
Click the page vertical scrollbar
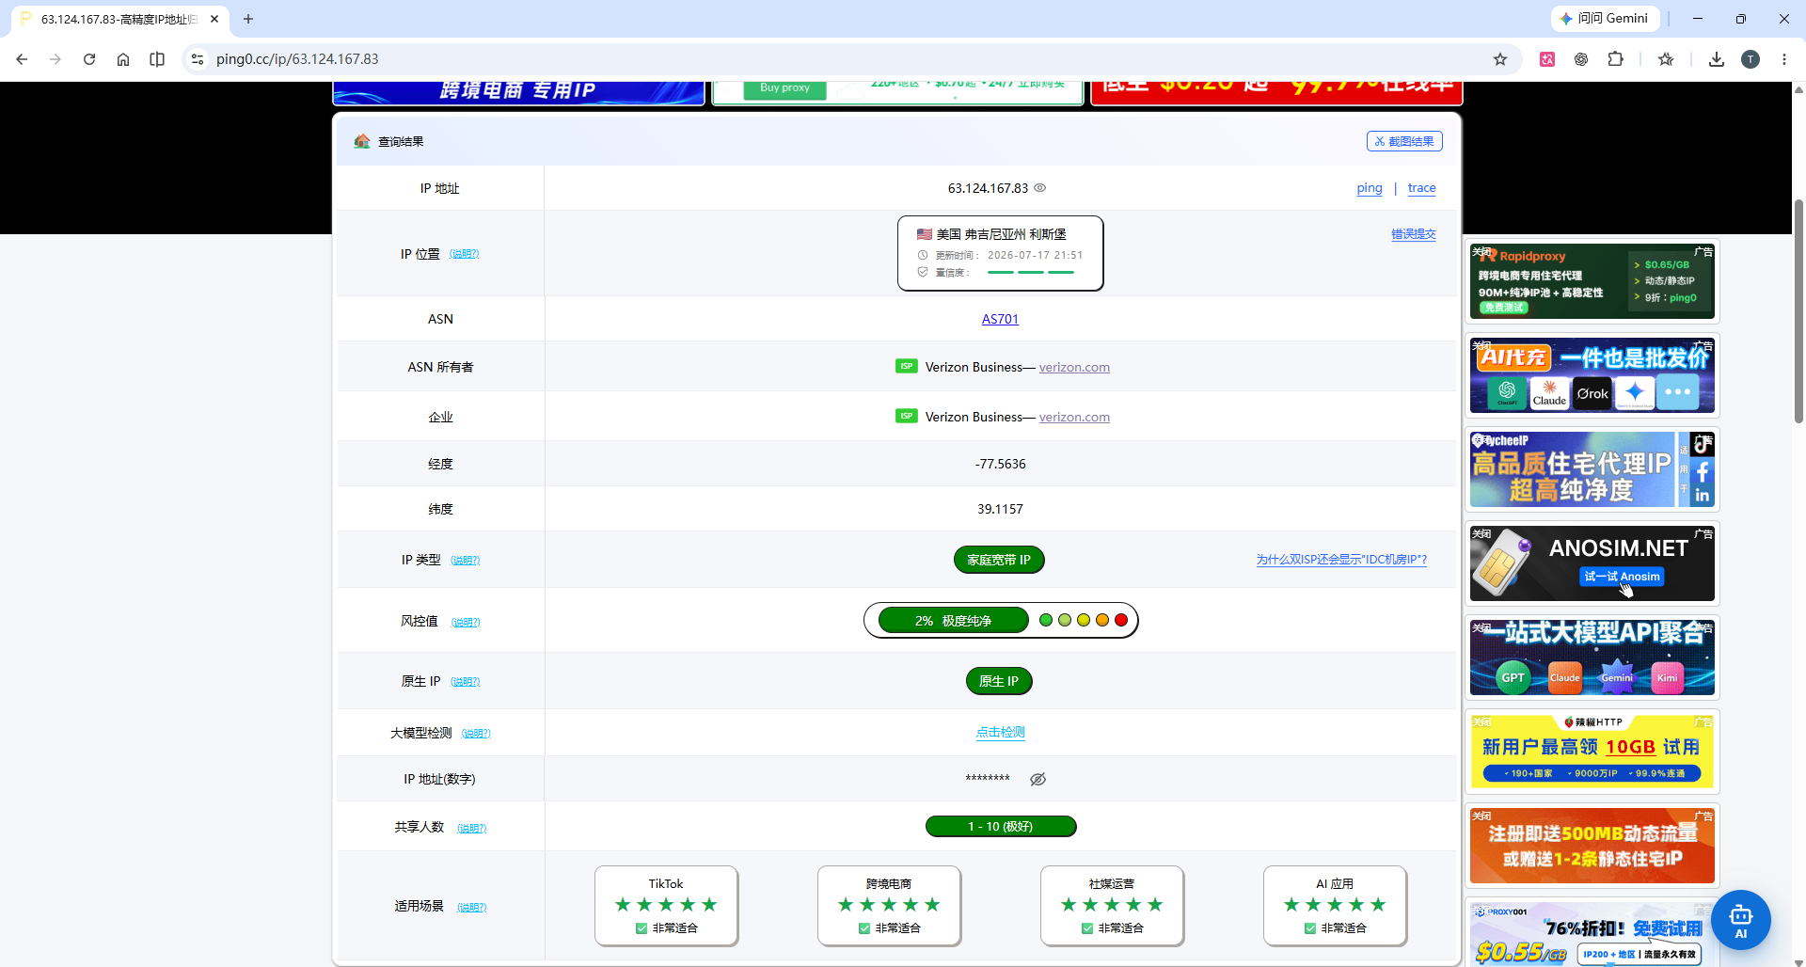1798,310
